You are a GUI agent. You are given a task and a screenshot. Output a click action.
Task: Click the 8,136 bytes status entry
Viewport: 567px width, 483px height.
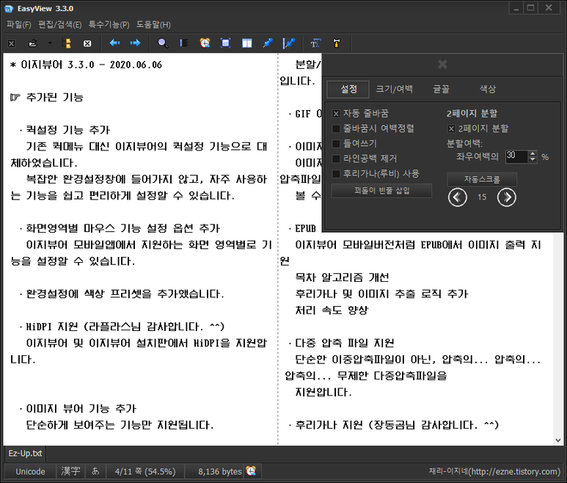tap(219, 471)
